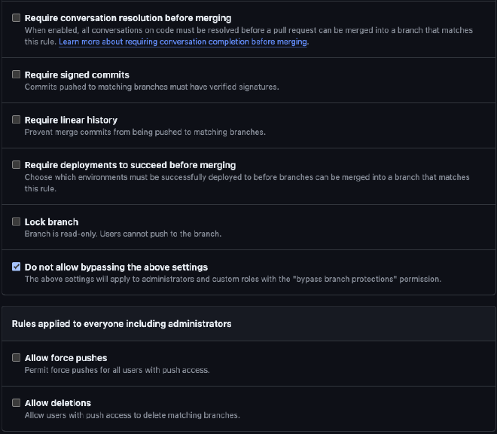Click 'Do not allow bypassing the above settings' label
The image size is (497, 434).
(116, 267)
